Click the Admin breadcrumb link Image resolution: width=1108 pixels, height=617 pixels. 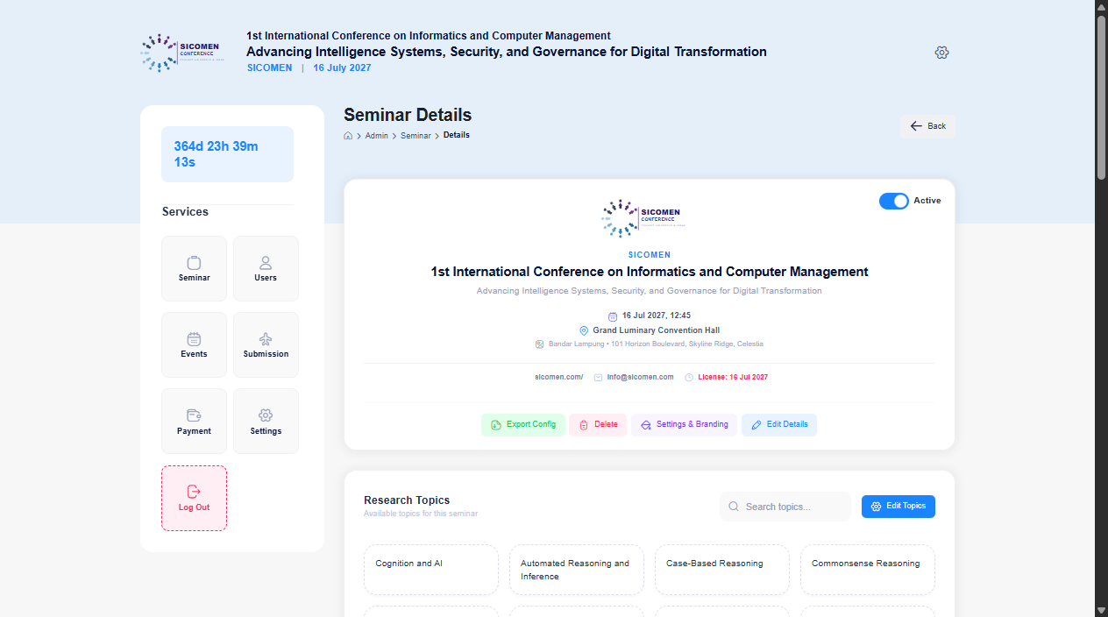tap(377, 136)
